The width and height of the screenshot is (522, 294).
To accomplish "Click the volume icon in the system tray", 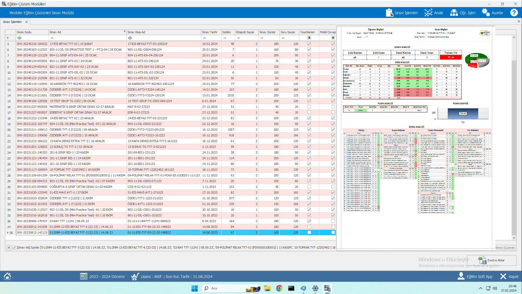I will 495,288.
